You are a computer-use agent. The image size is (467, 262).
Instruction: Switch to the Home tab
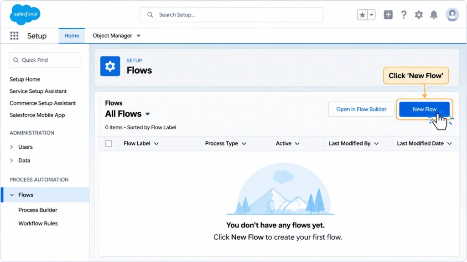click(72, 35)
